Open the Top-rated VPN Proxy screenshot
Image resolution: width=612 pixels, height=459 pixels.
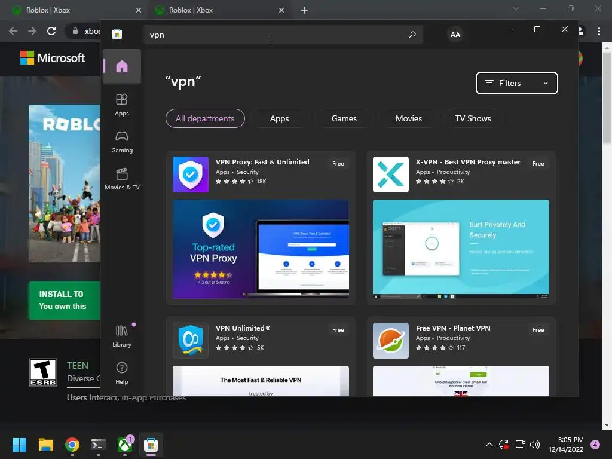pyautogui.click(x=261, y=249)
